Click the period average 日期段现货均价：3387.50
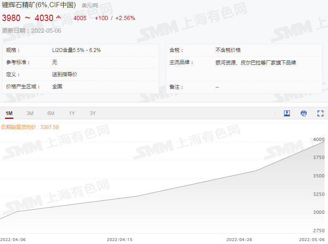Image resolution: width=328 pixels, height=244 pixels. coord(30,127)
